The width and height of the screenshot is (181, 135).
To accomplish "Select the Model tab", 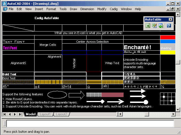I will 31,114.
